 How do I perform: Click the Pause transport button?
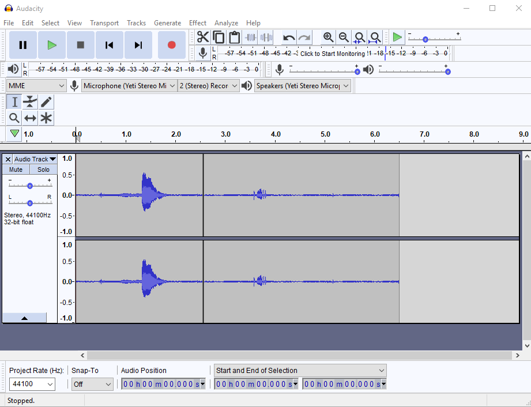[x=22, y=45]
